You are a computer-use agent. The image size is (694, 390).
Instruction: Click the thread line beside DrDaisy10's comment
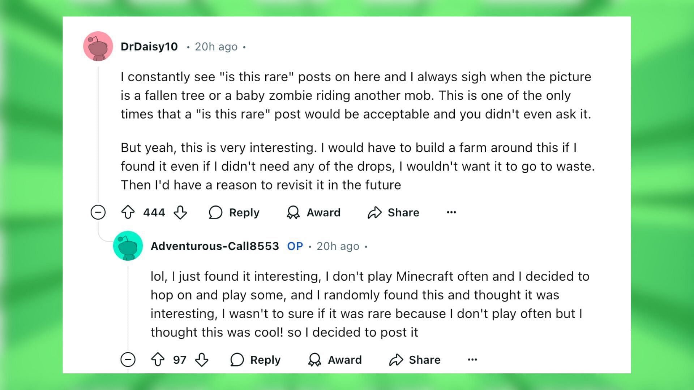click(98, 134)
